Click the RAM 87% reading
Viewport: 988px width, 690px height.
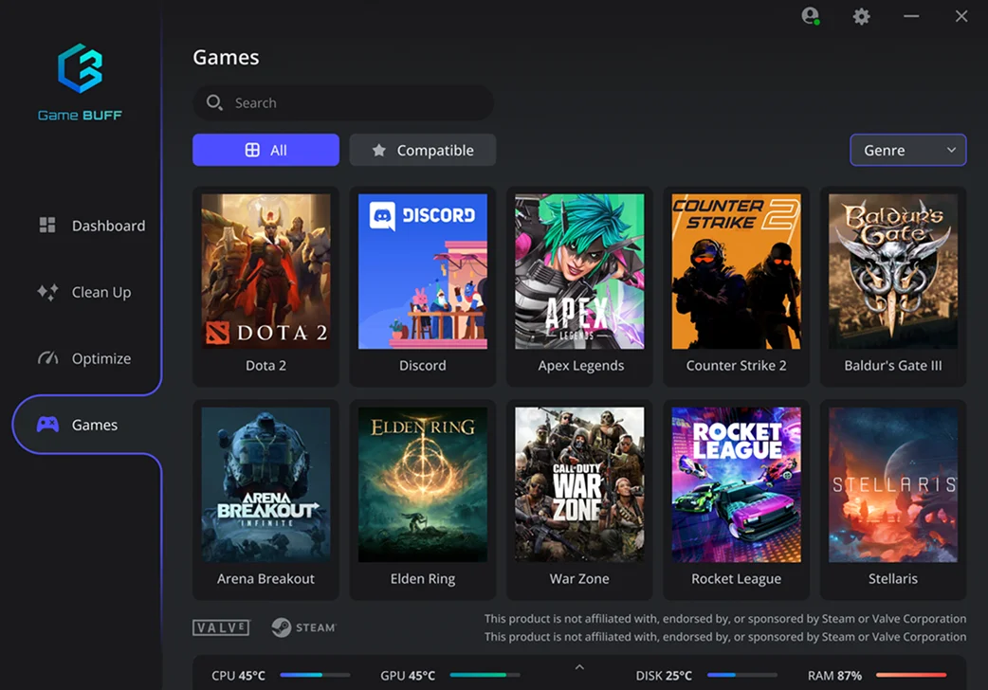pos(835,676)
